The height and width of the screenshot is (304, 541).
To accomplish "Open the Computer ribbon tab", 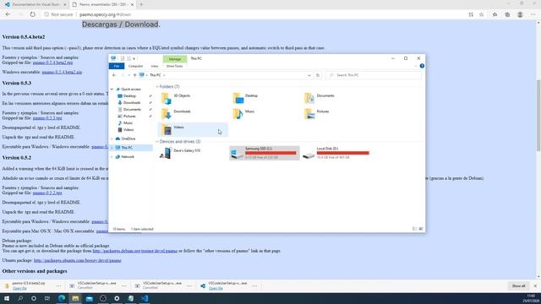I will 135,66.
